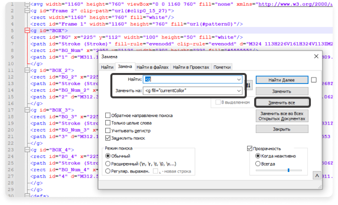The height and width of the screenshot is (205, 338).
Task: Click the rect id="BG_Num_3" code on line 20
Action: (64, 130)
